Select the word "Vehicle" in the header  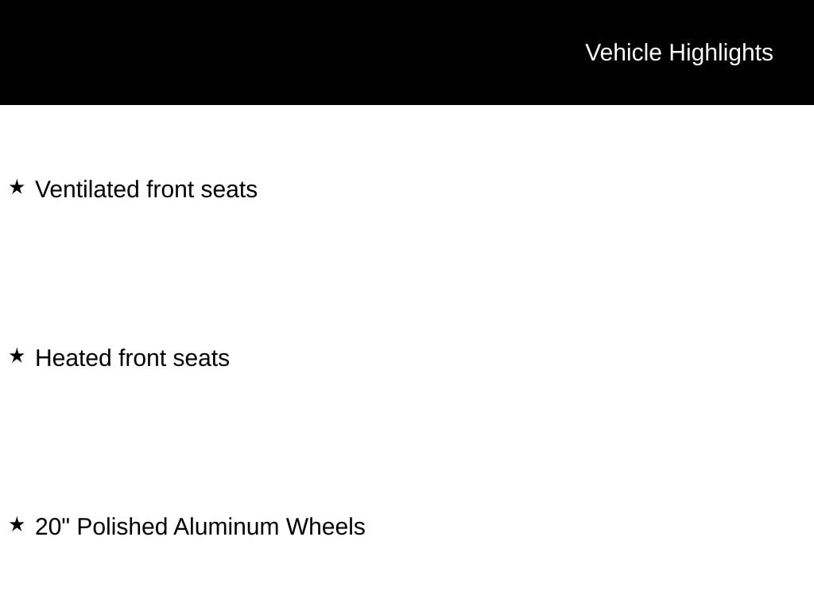pos(623,53)
